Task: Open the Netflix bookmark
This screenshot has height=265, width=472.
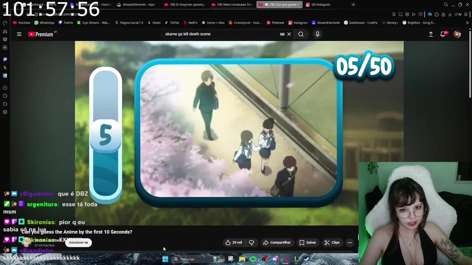Action: point(190,23)
